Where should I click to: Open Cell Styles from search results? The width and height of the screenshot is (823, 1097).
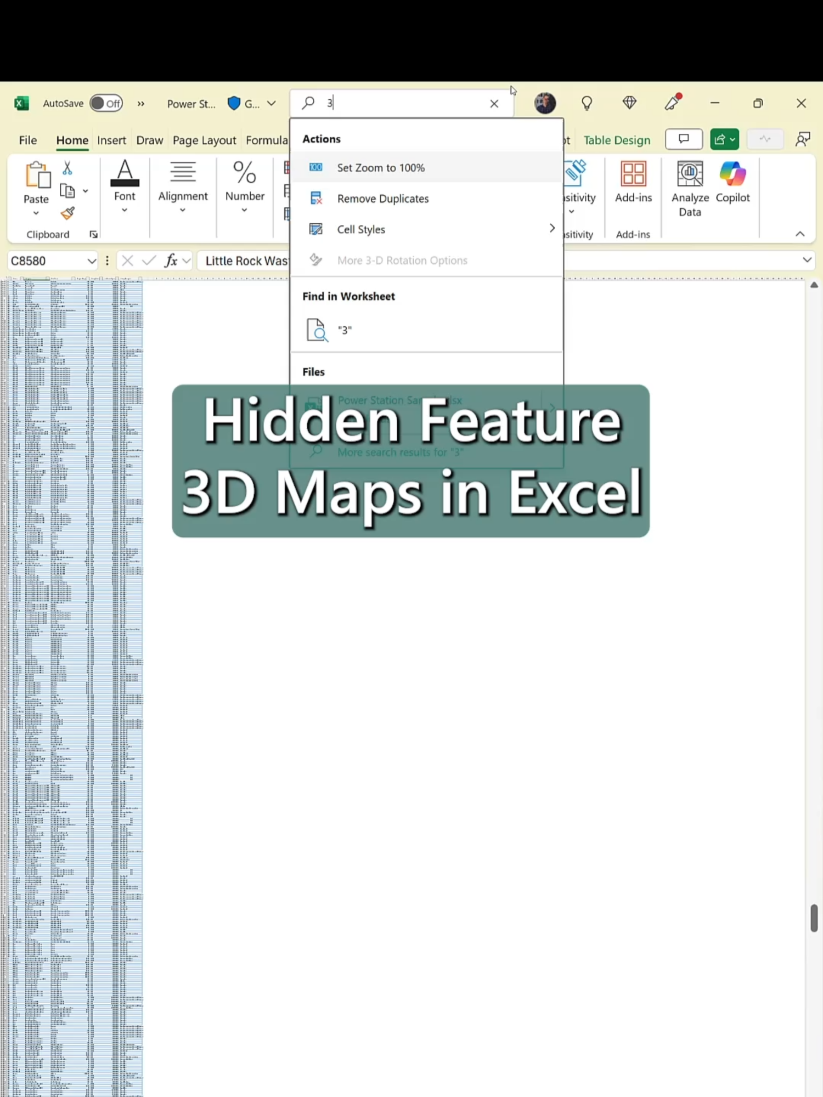point(427,229)
